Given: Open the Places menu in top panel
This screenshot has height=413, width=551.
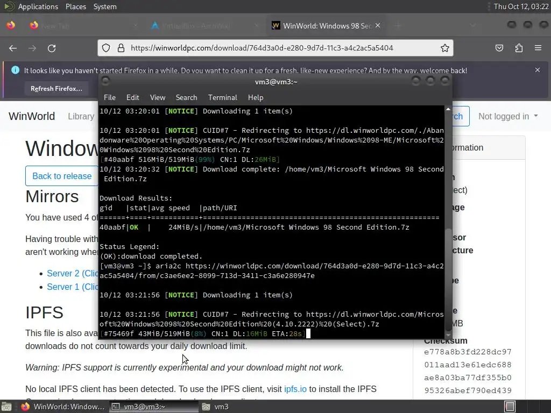Looking at the screenshot, I should point(76,6).
